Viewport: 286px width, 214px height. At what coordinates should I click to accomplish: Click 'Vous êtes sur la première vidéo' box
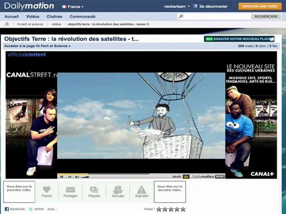click(19, 192)
